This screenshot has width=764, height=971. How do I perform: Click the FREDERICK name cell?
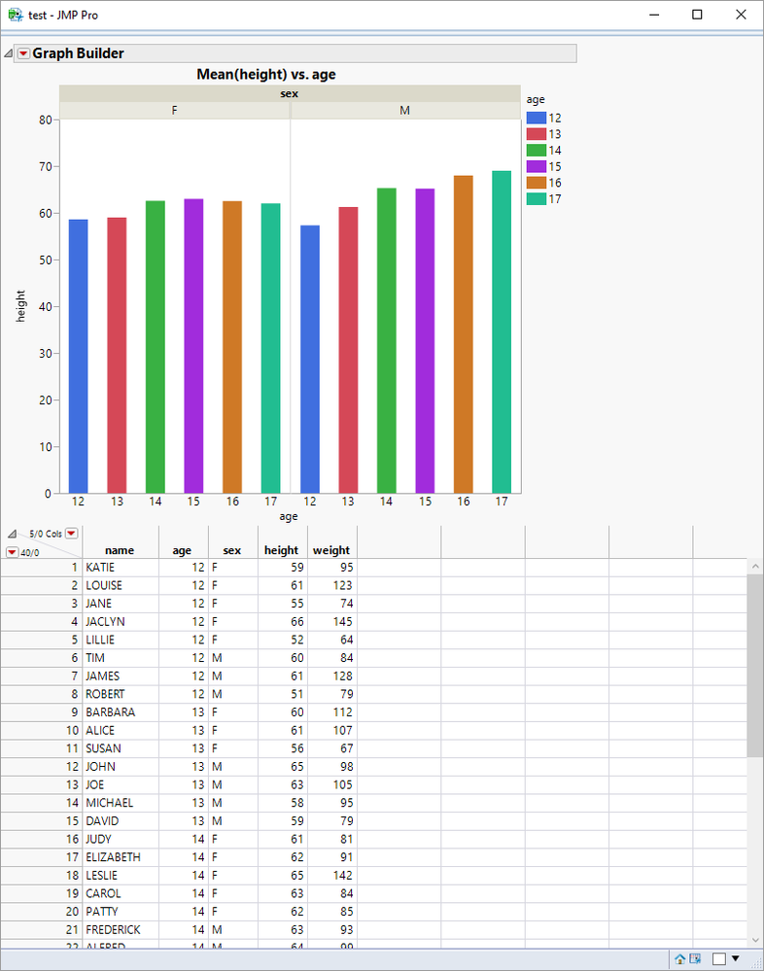(121, 929)
